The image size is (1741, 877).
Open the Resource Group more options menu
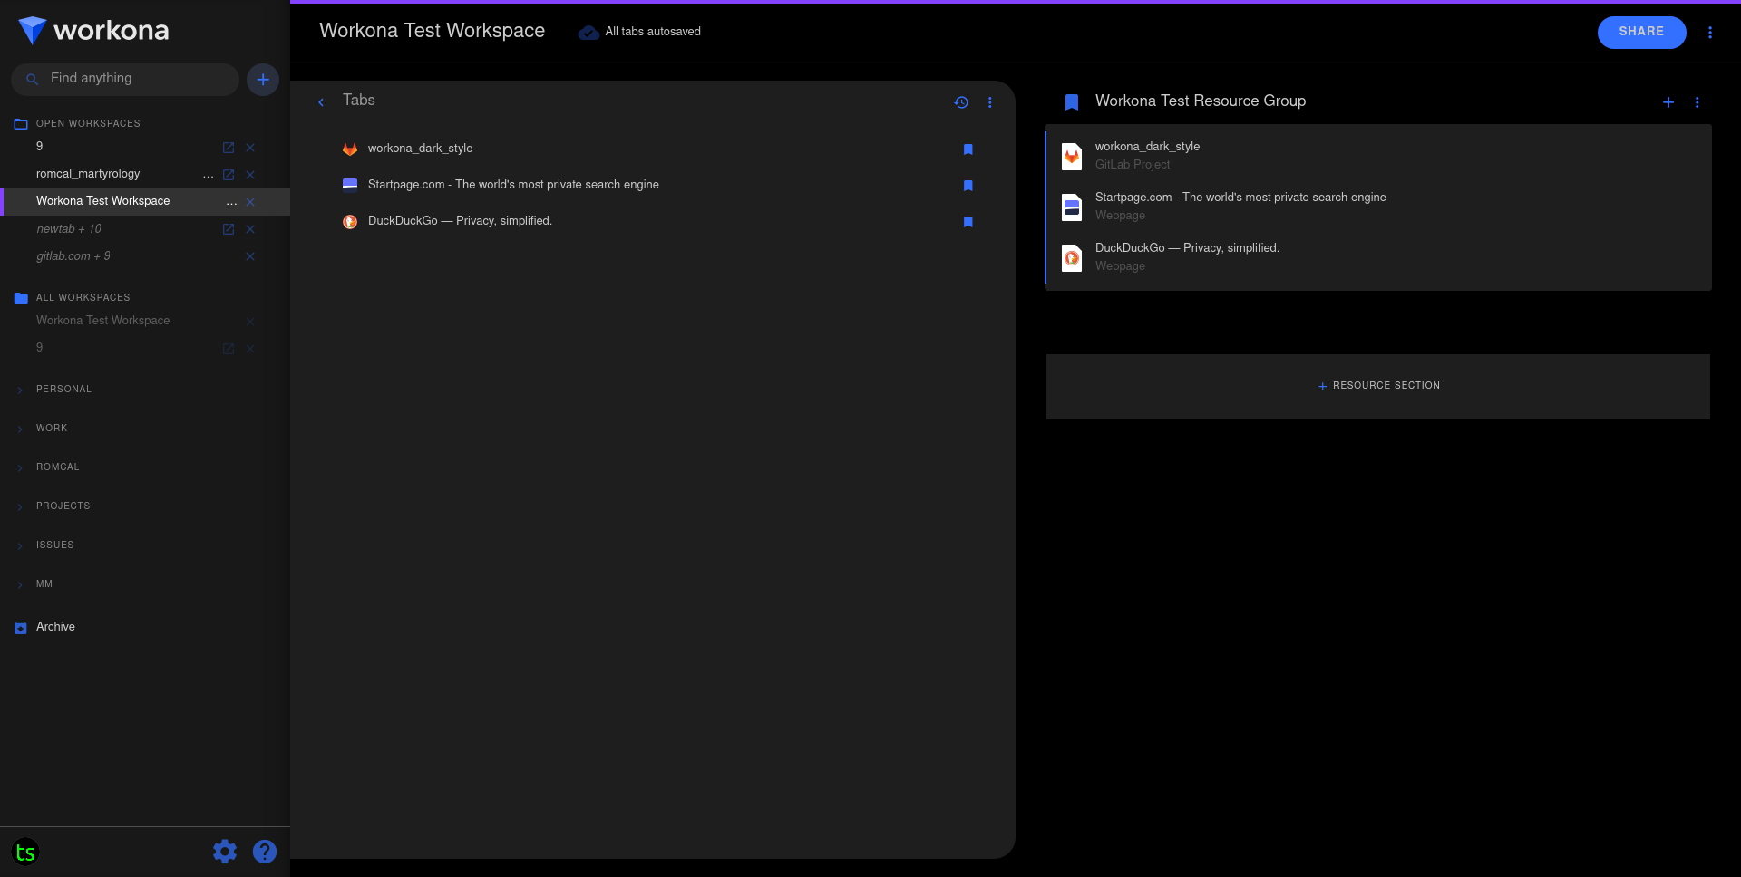(x=1697, y=102)
